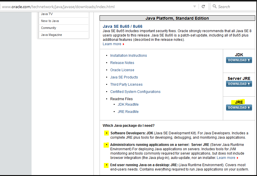This screenshot has height=176, width=257.
Task: Select New to Java sidebar item
Action: coord(50,21)
